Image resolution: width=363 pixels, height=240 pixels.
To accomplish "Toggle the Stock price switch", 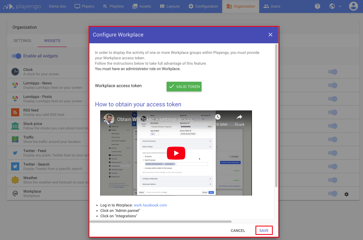I will (x=333, y=126).
